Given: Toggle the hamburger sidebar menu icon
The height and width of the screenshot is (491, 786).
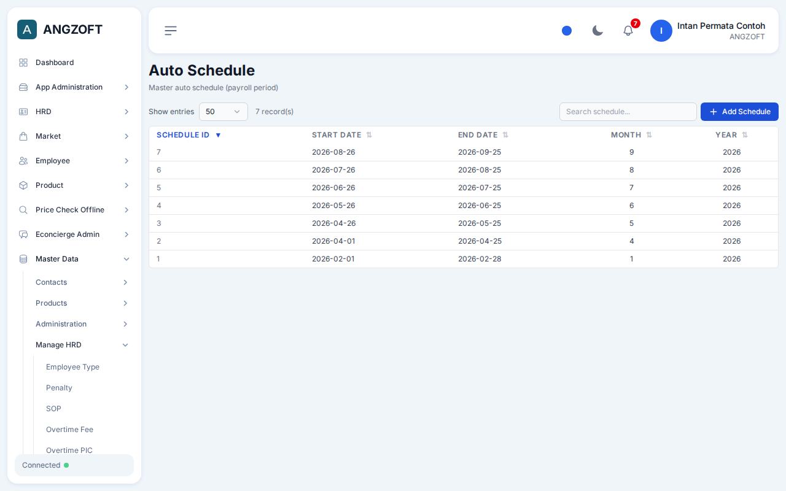Looking at the screenshot, I should tap(171, 31).
